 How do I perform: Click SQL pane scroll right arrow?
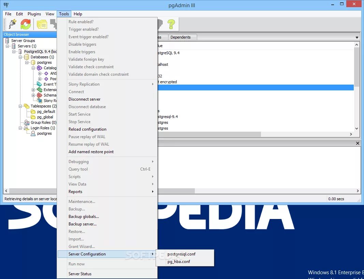point(358,191)
